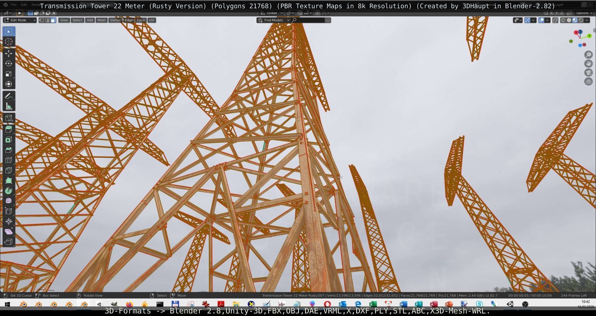Image resolution: width=596 pixels, height=316 pixels.
Task: Toggle the show overlays button
Action: point(541,20)
